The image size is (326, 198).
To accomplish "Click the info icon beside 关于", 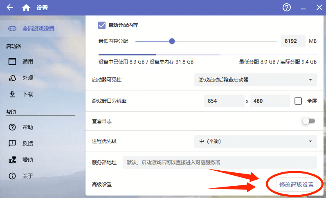I will coord(12,176).
